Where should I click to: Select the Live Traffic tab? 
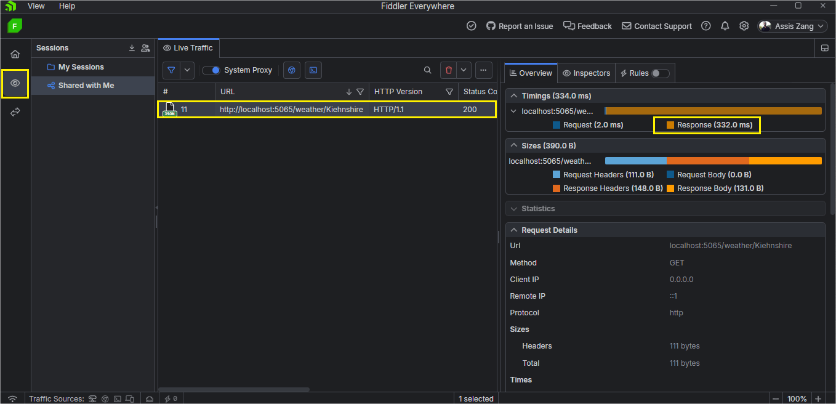click(x=188, y=48)
